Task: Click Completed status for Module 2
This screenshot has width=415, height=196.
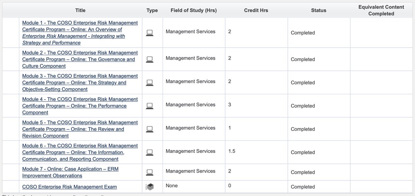Action: click(303, 59)
